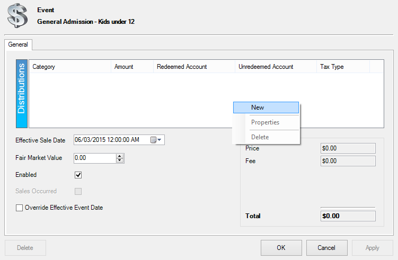Sort by the Amount column header

tap(132, 67)
